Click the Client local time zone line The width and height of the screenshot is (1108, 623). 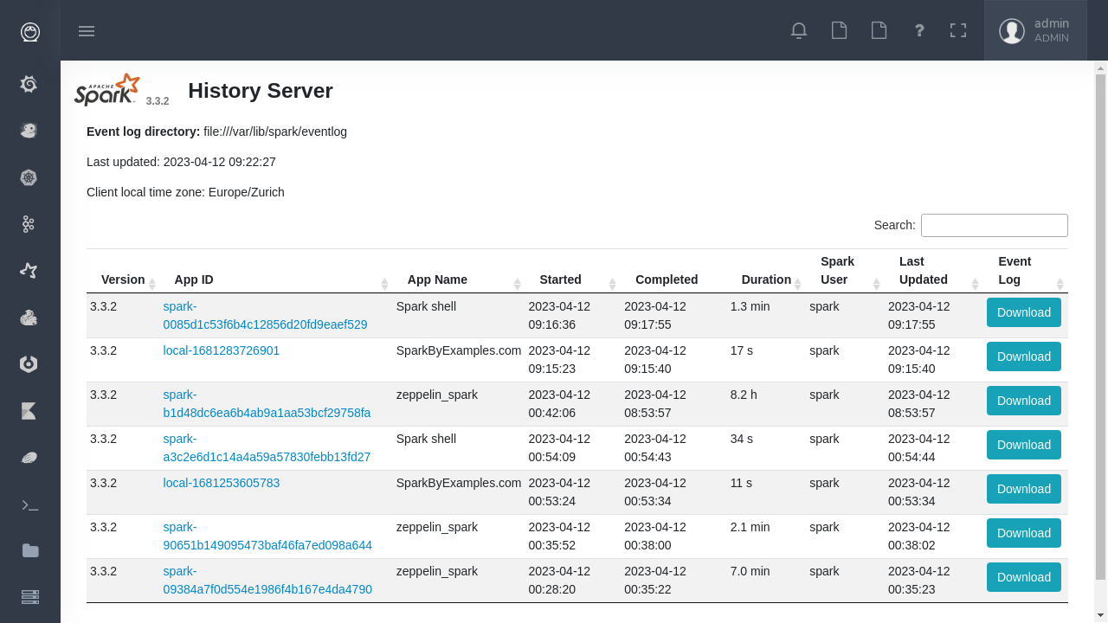(185, 192)
